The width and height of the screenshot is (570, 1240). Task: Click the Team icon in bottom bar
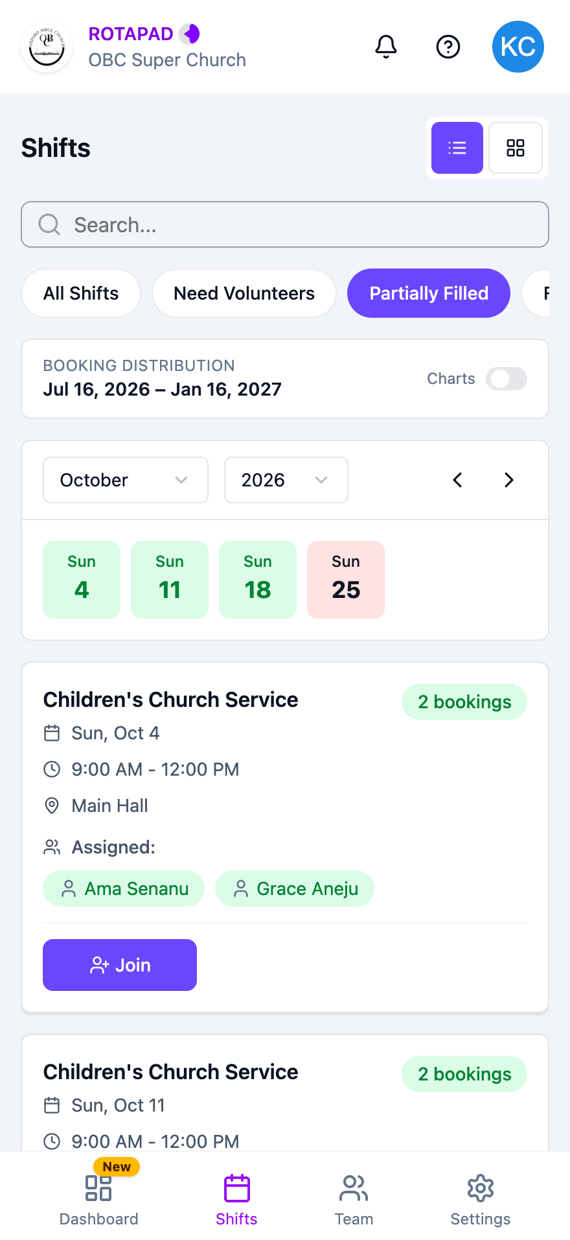click(x=354, y=1188)
